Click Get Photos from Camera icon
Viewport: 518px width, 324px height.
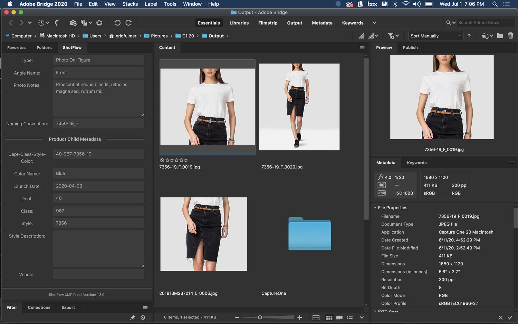(x=73, y=23)
